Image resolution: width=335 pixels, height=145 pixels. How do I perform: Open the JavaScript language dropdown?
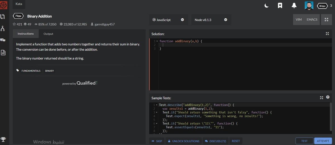point(168,20)
